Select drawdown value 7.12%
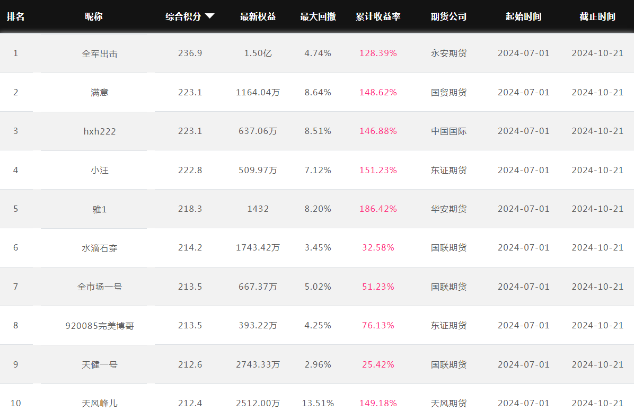This screenshot has height=420, width=634. (318, 170)
